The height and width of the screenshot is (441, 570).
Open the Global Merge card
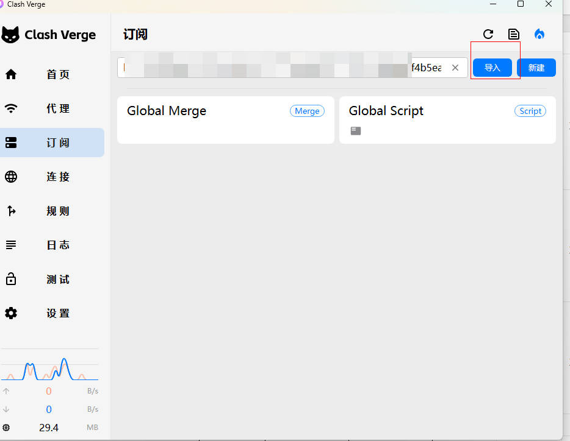click(x=226, y=120)
